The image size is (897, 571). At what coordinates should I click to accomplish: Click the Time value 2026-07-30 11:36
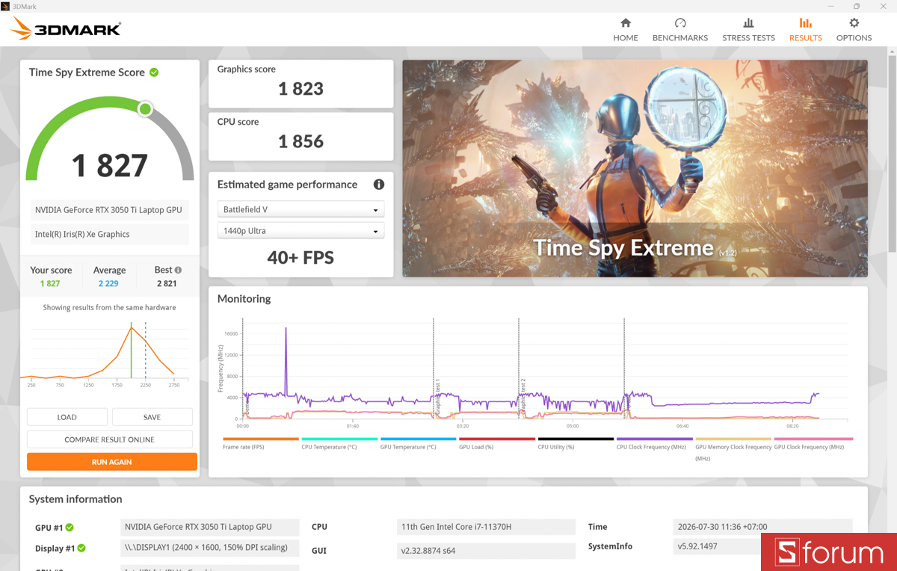coord(762,527)
